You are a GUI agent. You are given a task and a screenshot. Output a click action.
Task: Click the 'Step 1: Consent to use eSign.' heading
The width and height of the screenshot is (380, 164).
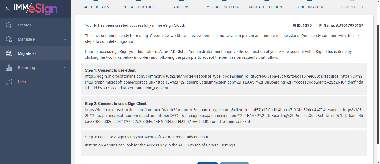pyautogui.click(x=111, y=70)
